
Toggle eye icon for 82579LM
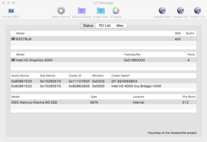click(13, 39)
